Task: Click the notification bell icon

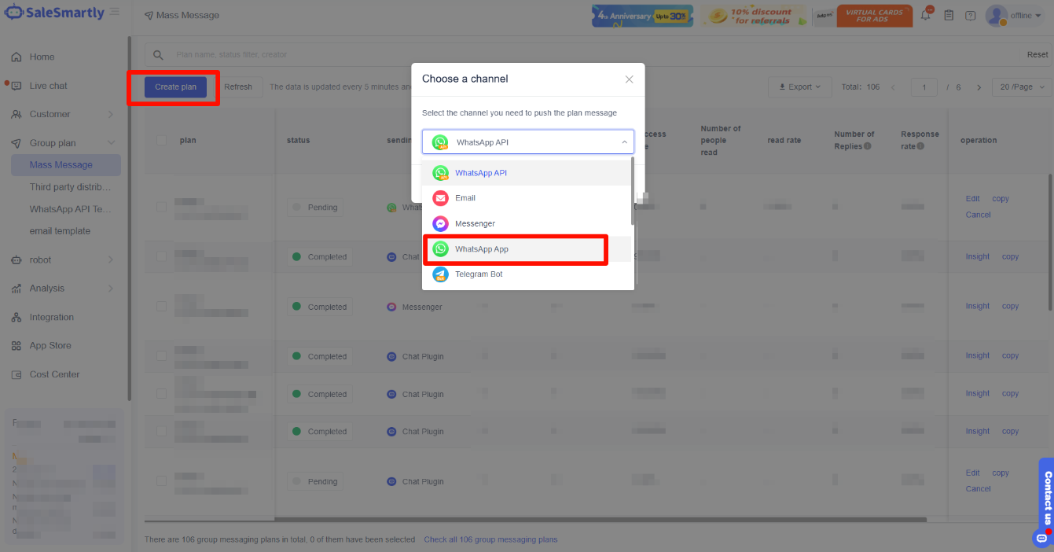Action: click(x=926, y=16)
